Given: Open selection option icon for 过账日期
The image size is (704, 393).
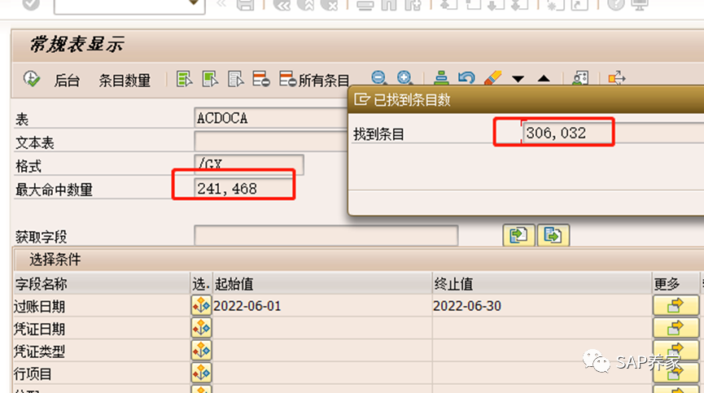Looking at the screenshot, I should click(201, 305).
